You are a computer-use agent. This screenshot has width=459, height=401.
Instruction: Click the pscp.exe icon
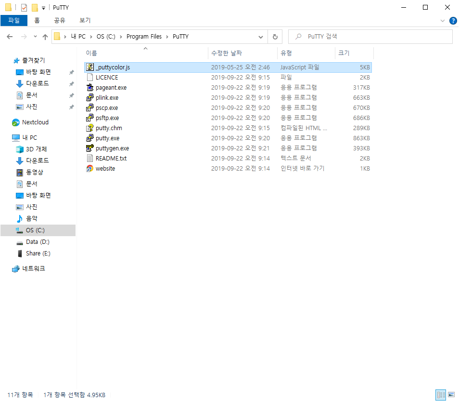point(90,107)
